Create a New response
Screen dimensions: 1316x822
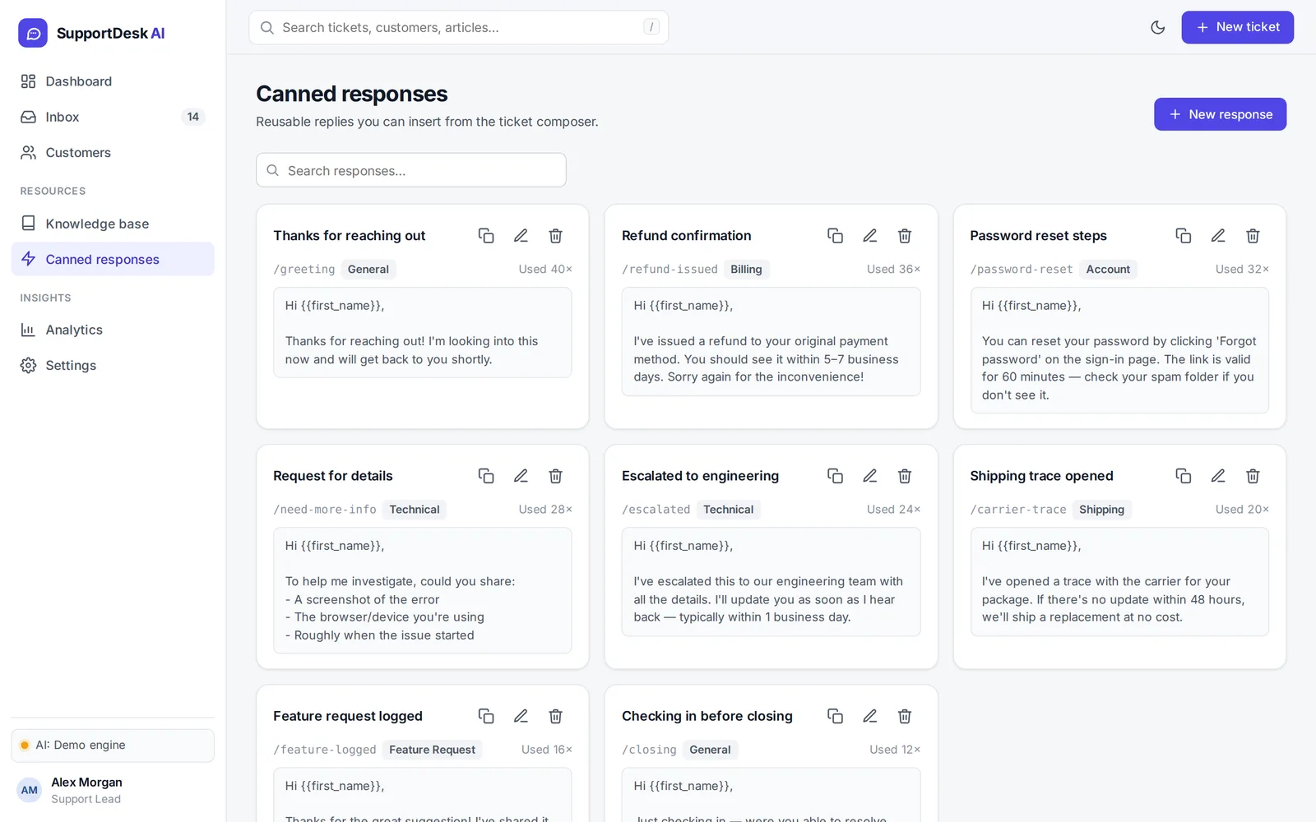pyautogui.click(x=1220, y=114)
